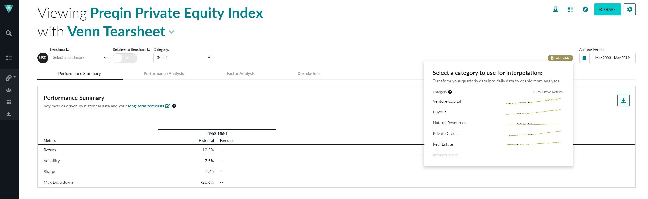Click the Forecast column header
Image resolution: width=648 pixels, height=199 pixels.
[x=227, y=141]
